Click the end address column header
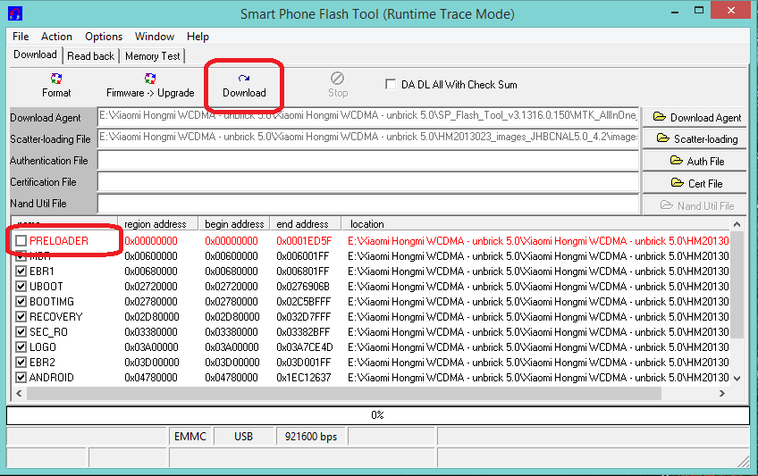The image size is (758, 476). [306, 224]
